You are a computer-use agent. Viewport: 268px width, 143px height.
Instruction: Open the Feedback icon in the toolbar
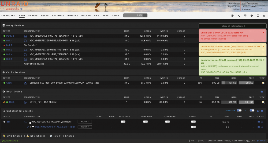245,16
